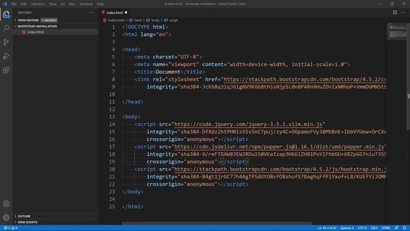Image resolution: width=410 pixels, height=231 pixels.
Task: Open the Explorer view in activity bar
Action: (x=6, y=14)
